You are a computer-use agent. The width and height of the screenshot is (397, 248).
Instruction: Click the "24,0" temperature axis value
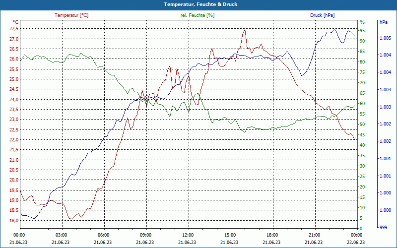tap(14, 100)
